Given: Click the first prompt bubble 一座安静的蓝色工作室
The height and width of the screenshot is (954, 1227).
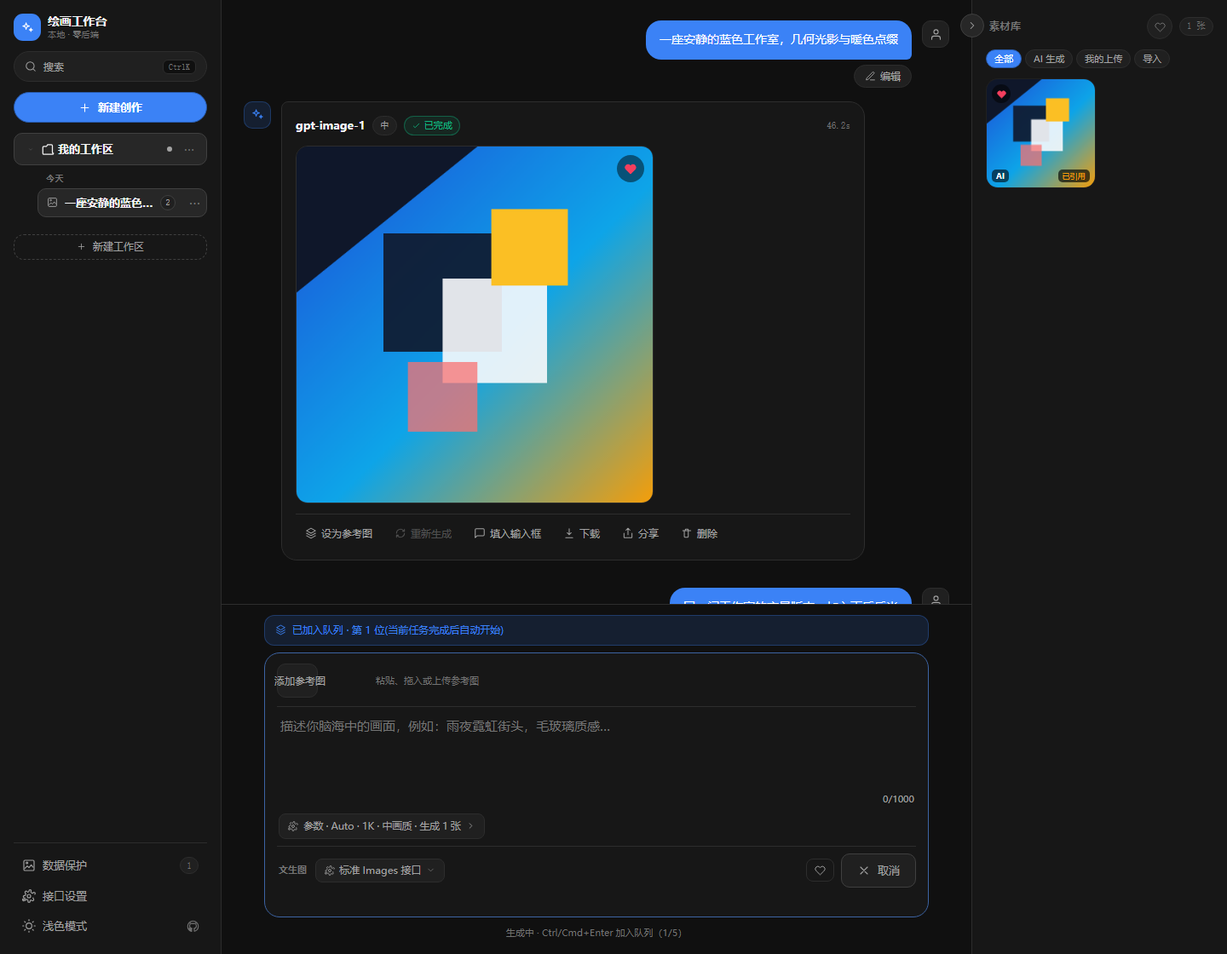Looking at the screenshot, I should tap(779, 40).
